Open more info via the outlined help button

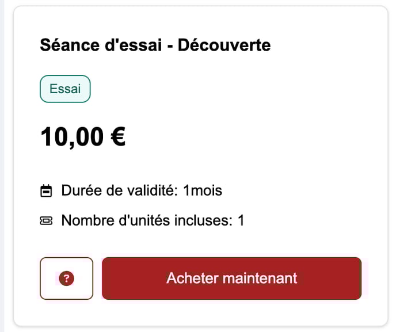click(66, 278)
